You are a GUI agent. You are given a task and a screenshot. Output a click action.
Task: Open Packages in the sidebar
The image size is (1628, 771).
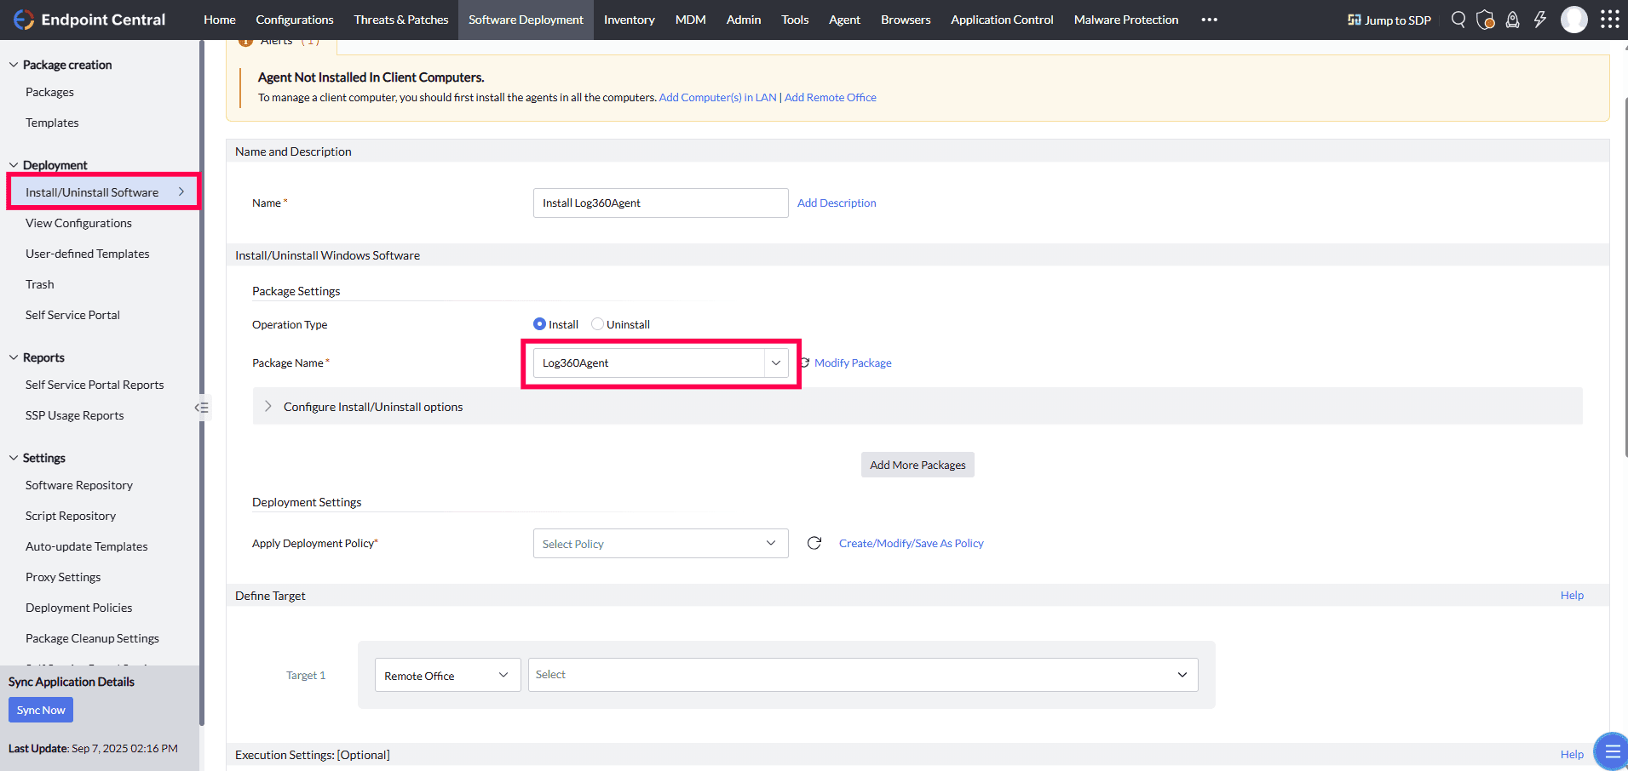(x=49, y=92)
